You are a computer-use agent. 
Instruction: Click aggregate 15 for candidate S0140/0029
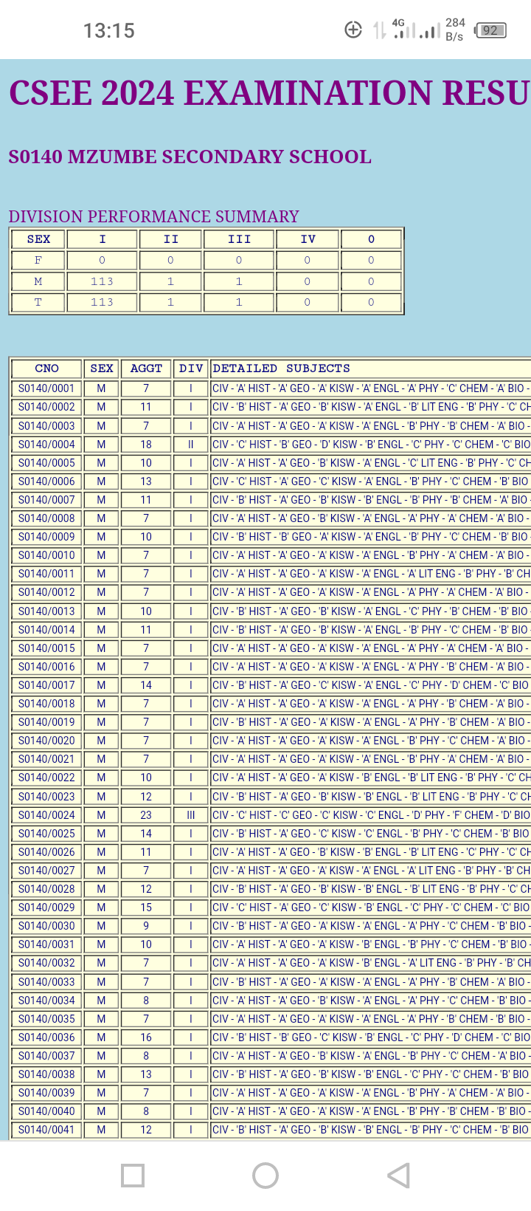[x=146, y=908]
